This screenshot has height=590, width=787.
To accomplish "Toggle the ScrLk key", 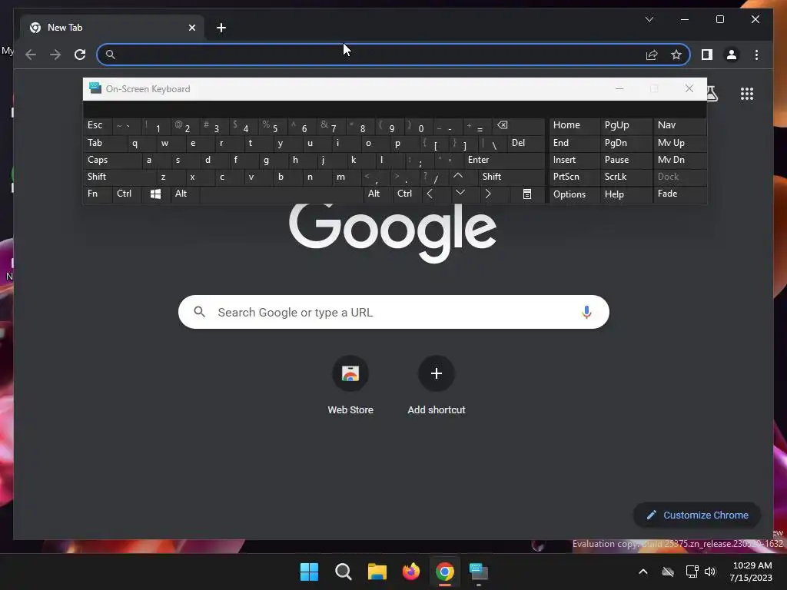I will (626, 177).
